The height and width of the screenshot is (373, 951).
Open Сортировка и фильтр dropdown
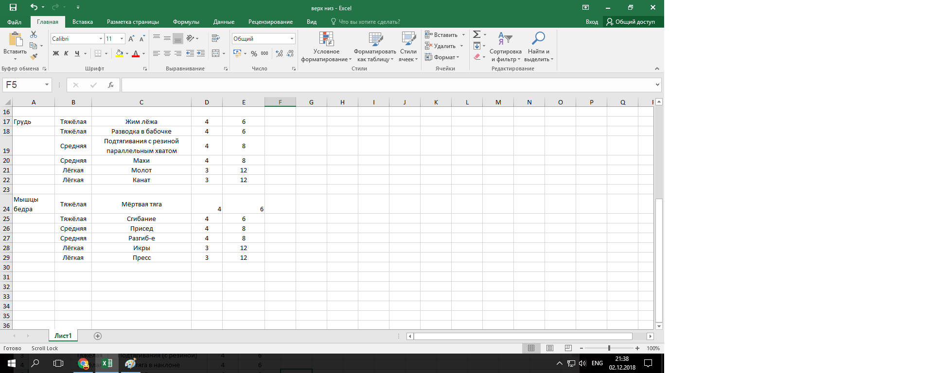[x=506, y=47]
